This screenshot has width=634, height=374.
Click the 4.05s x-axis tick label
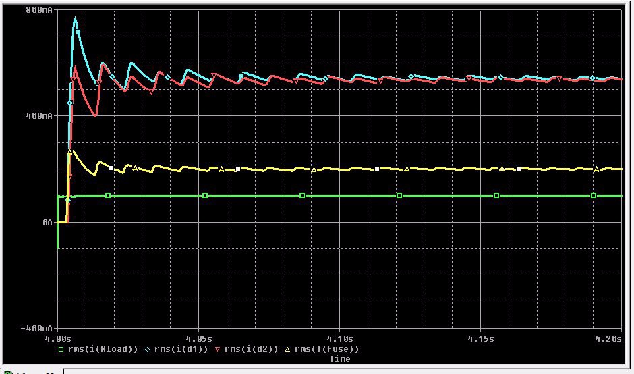[x=199, y=338]
